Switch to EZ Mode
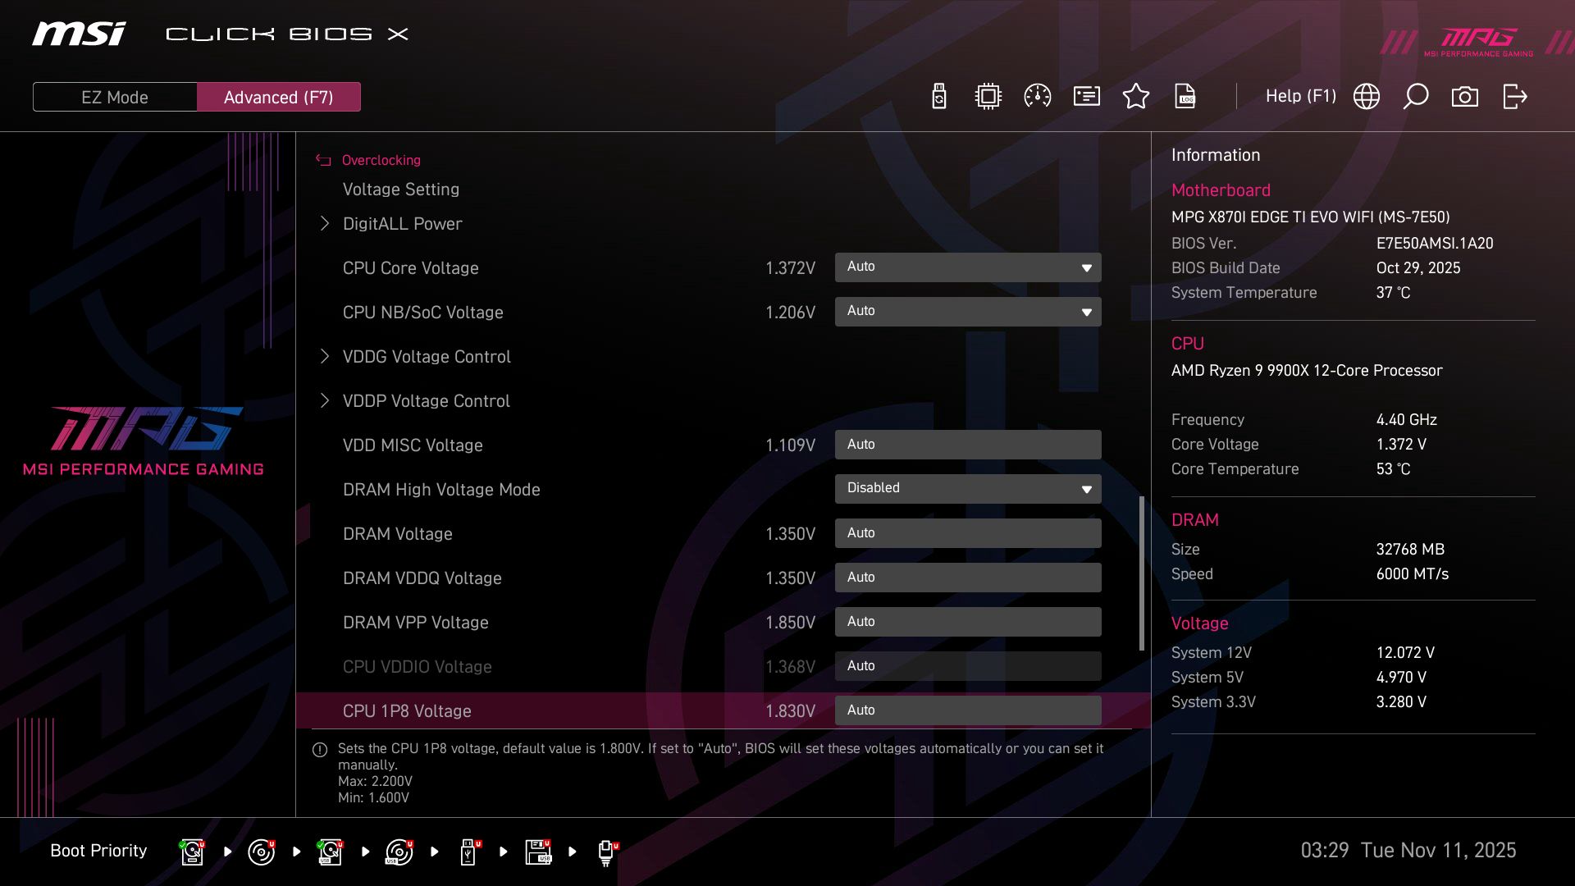 point(114,96)
